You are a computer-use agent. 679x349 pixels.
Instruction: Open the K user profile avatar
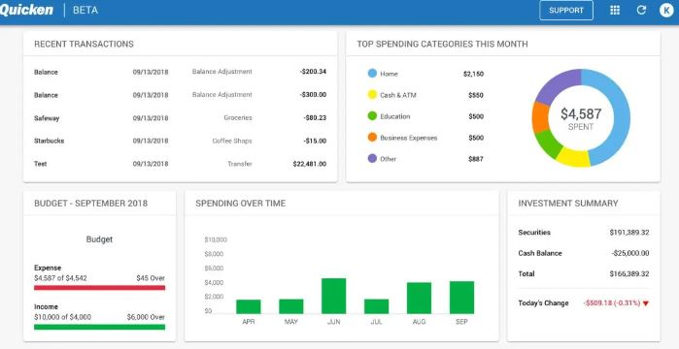coord(666,11)
